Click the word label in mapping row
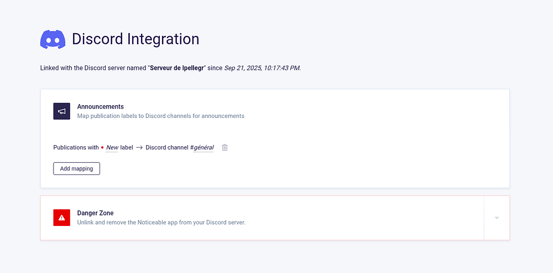The height and width of the screenshot is (273, 553). point(127,148)
